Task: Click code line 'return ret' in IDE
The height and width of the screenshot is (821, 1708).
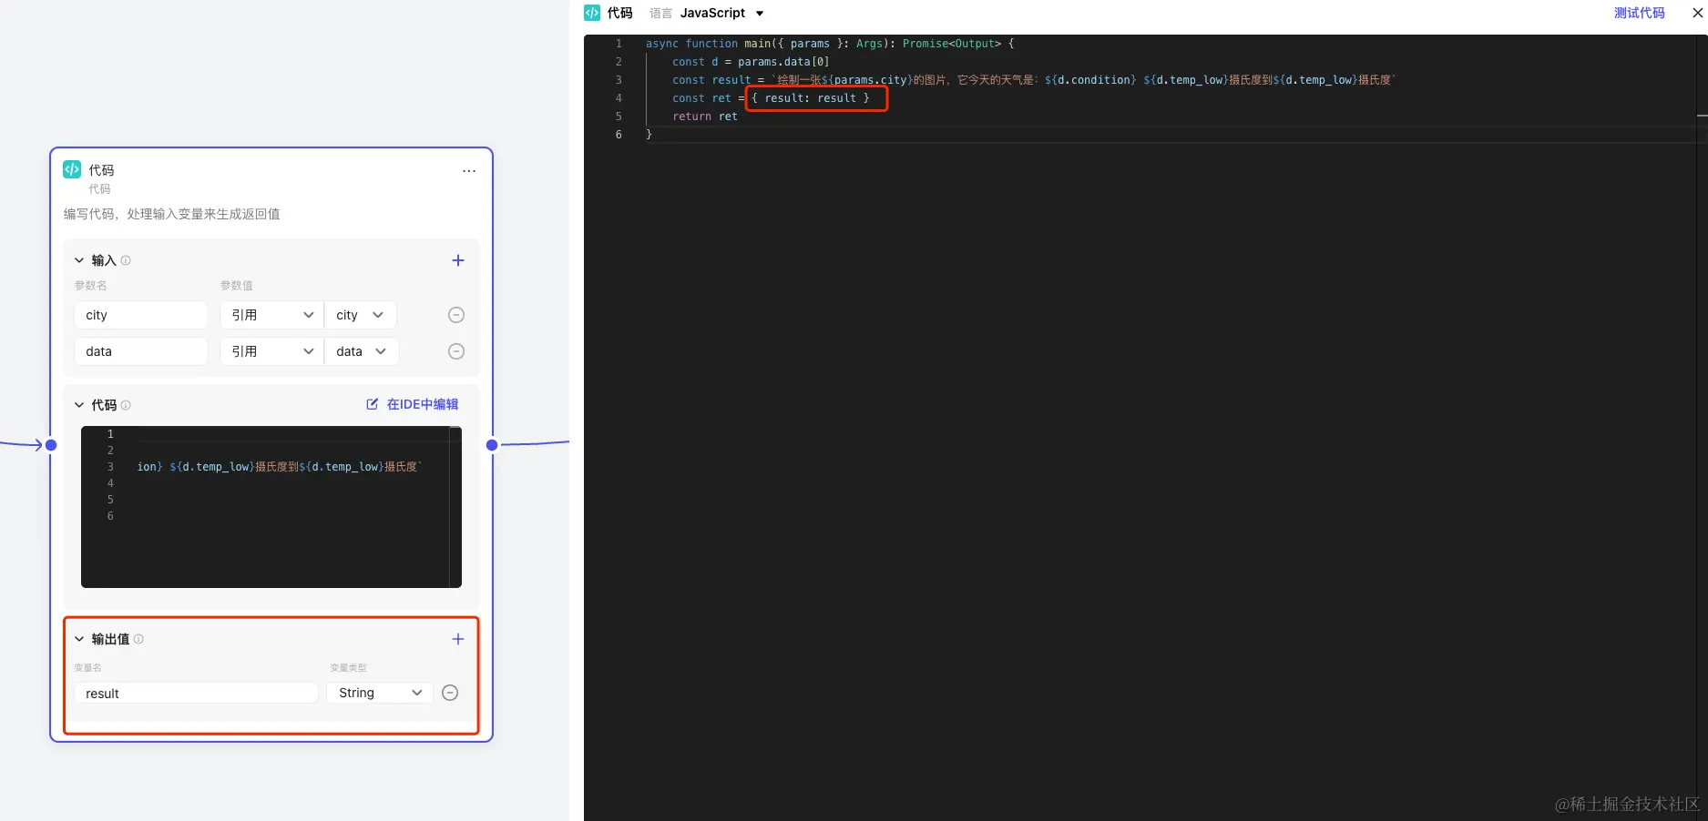Action: point(705,117)
